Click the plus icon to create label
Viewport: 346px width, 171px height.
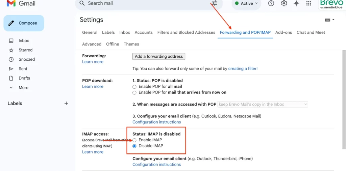point(66,103)
